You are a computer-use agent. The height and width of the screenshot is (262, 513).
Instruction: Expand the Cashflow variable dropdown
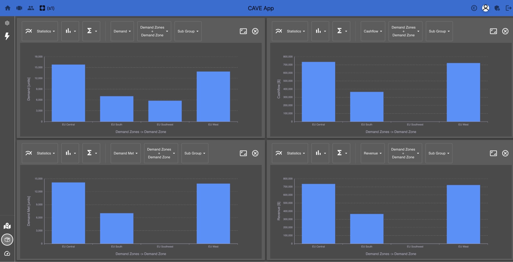[x=372, y=31]
